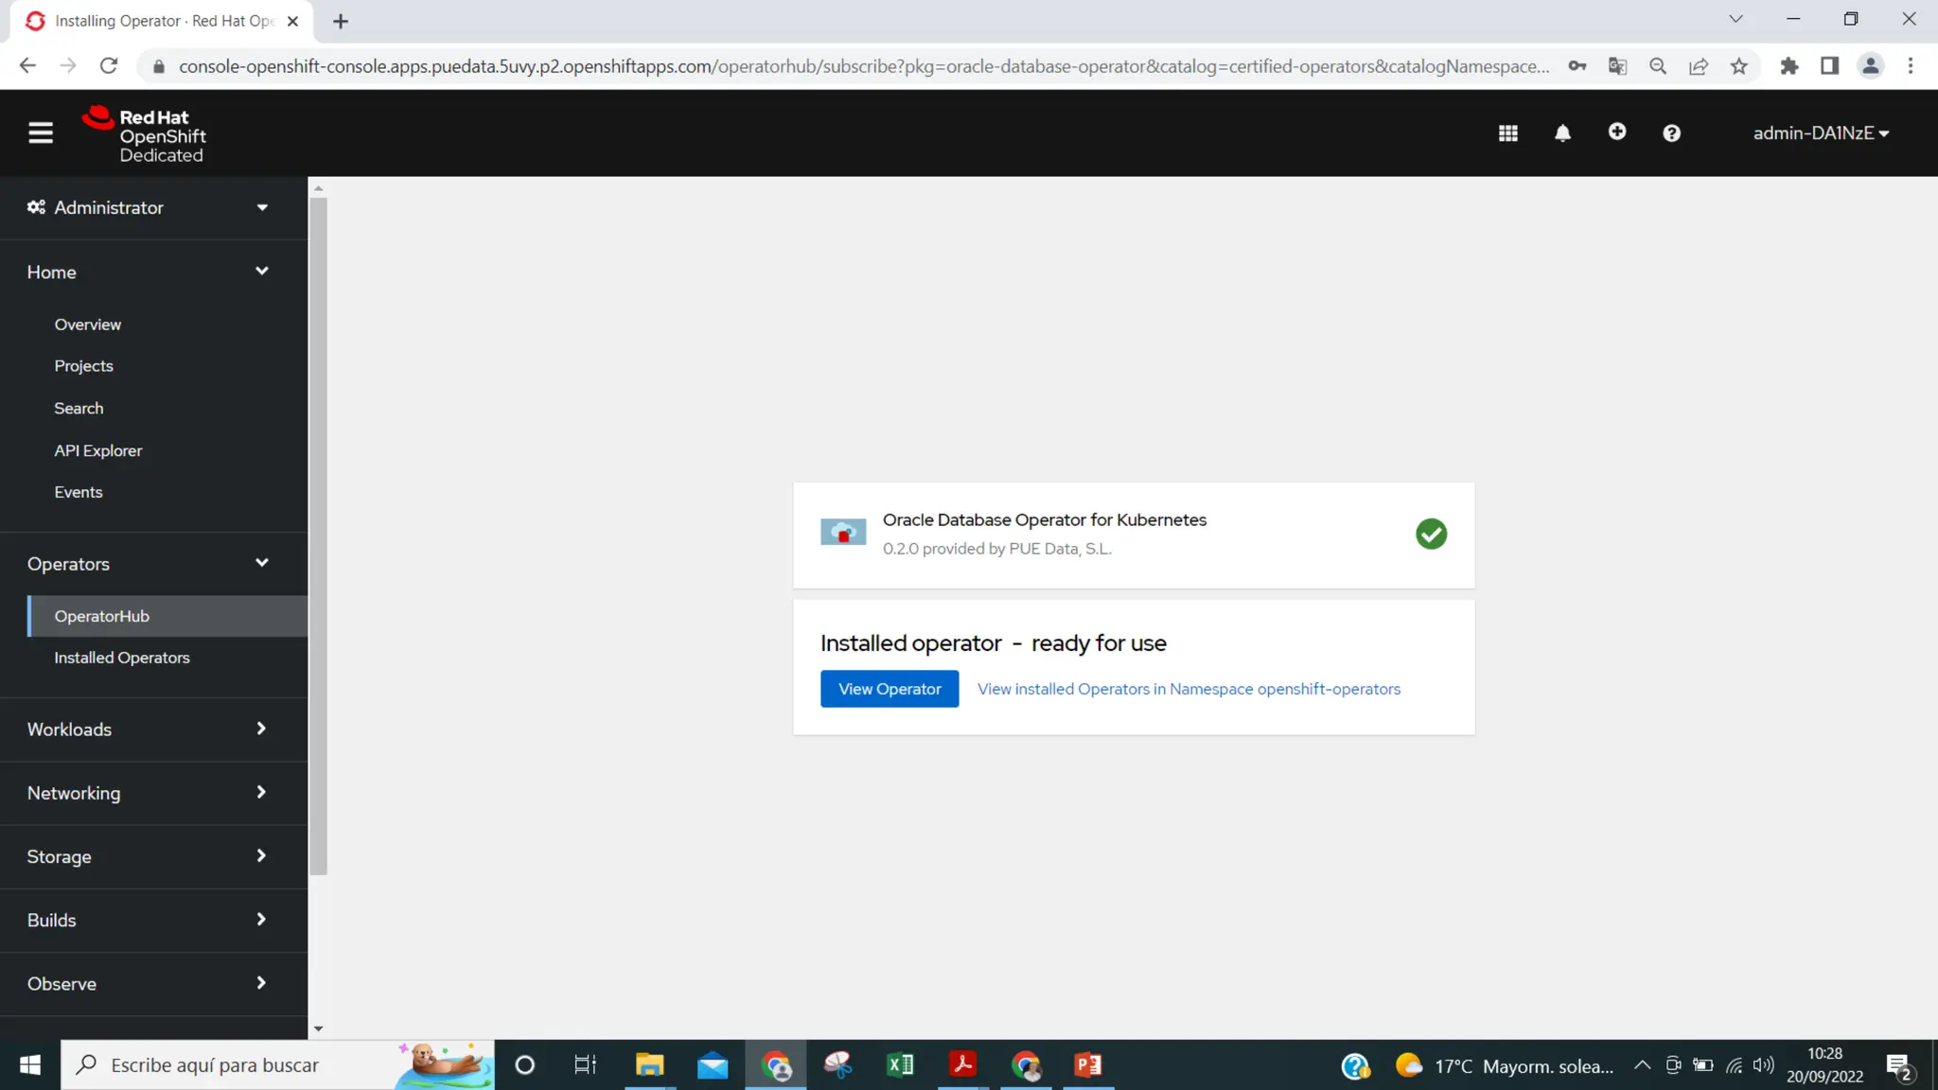Select Installed Operators in sidebar

coord(122,658)
